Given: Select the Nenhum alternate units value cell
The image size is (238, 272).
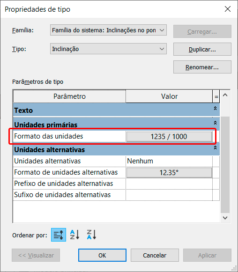Looking at the screenshot, I should pos(169,161).
